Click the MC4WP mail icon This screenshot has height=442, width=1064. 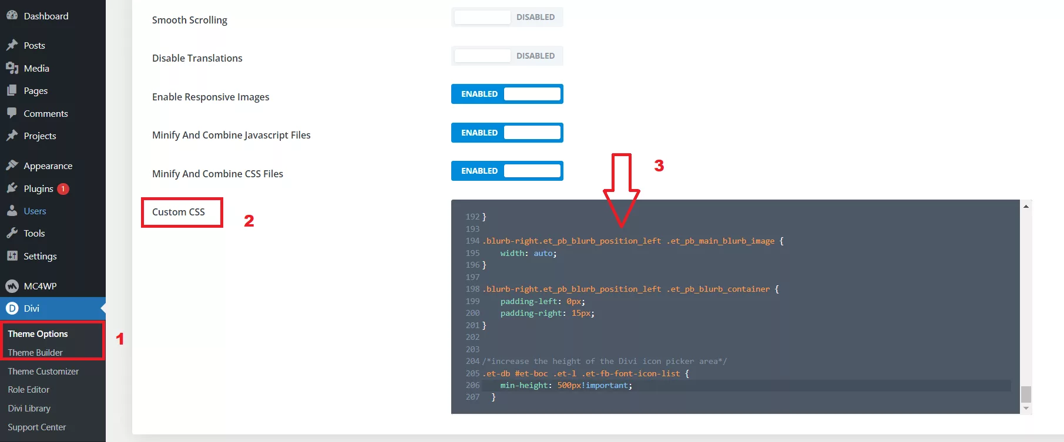(x=12, y=286)
